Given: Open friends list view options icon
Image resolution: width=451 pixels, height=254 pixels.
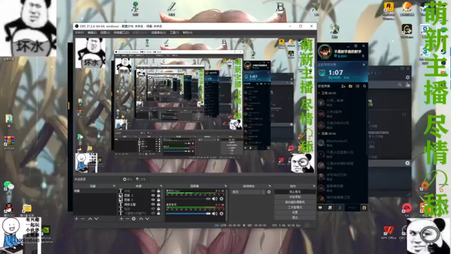Looking at the screenshot, I should point(357,86).
